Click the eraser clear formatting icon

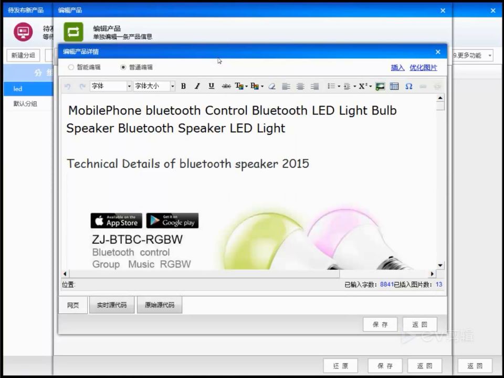272,86
